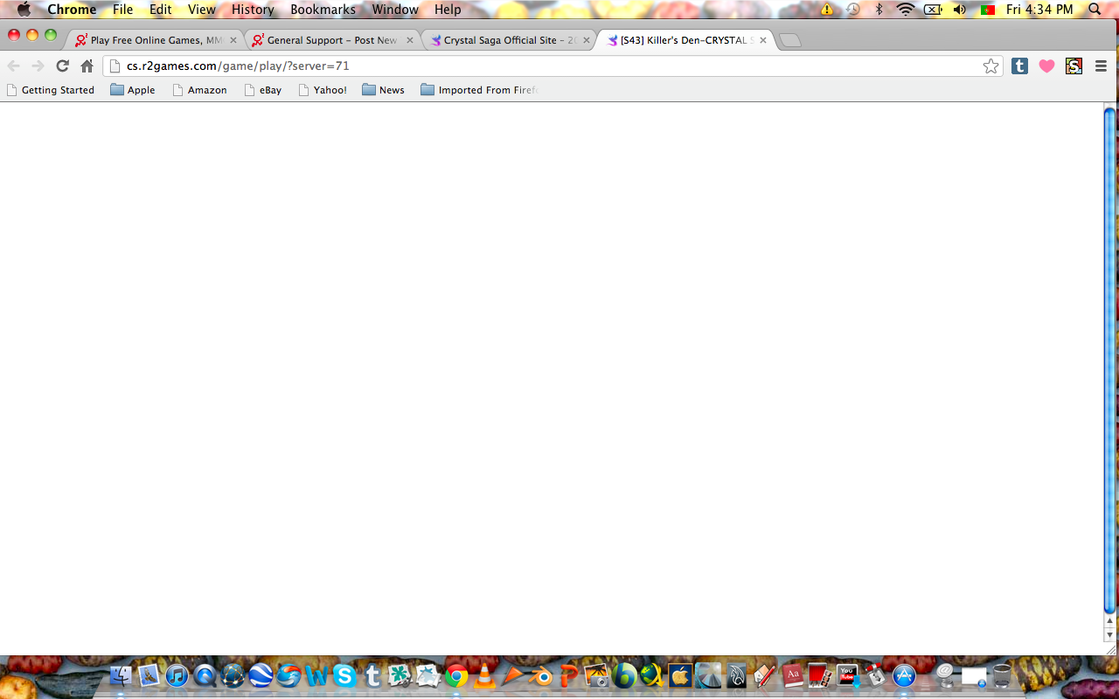
Task: Reload the current page
Action: pos(62,66)
